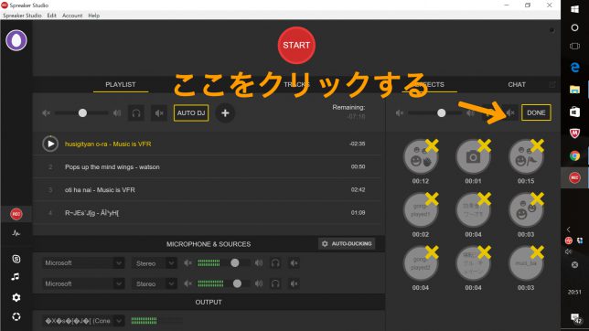Screen dimensions: 589x331
Task: Open second Stereo channel dropdown
Action: [154, 283]
